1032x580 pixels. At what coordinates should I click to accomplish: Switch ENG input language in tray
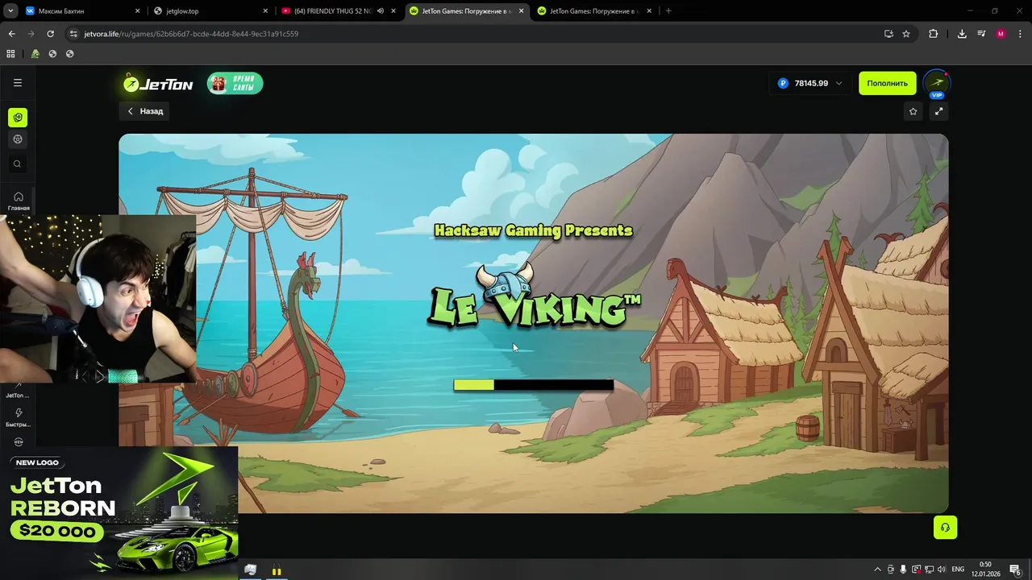coord(958,570)
